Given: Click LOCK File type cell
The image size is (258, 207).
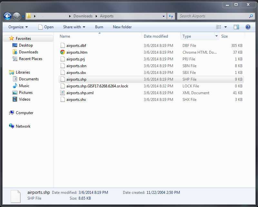Looking at the screenshot, I should click(191, 86).
